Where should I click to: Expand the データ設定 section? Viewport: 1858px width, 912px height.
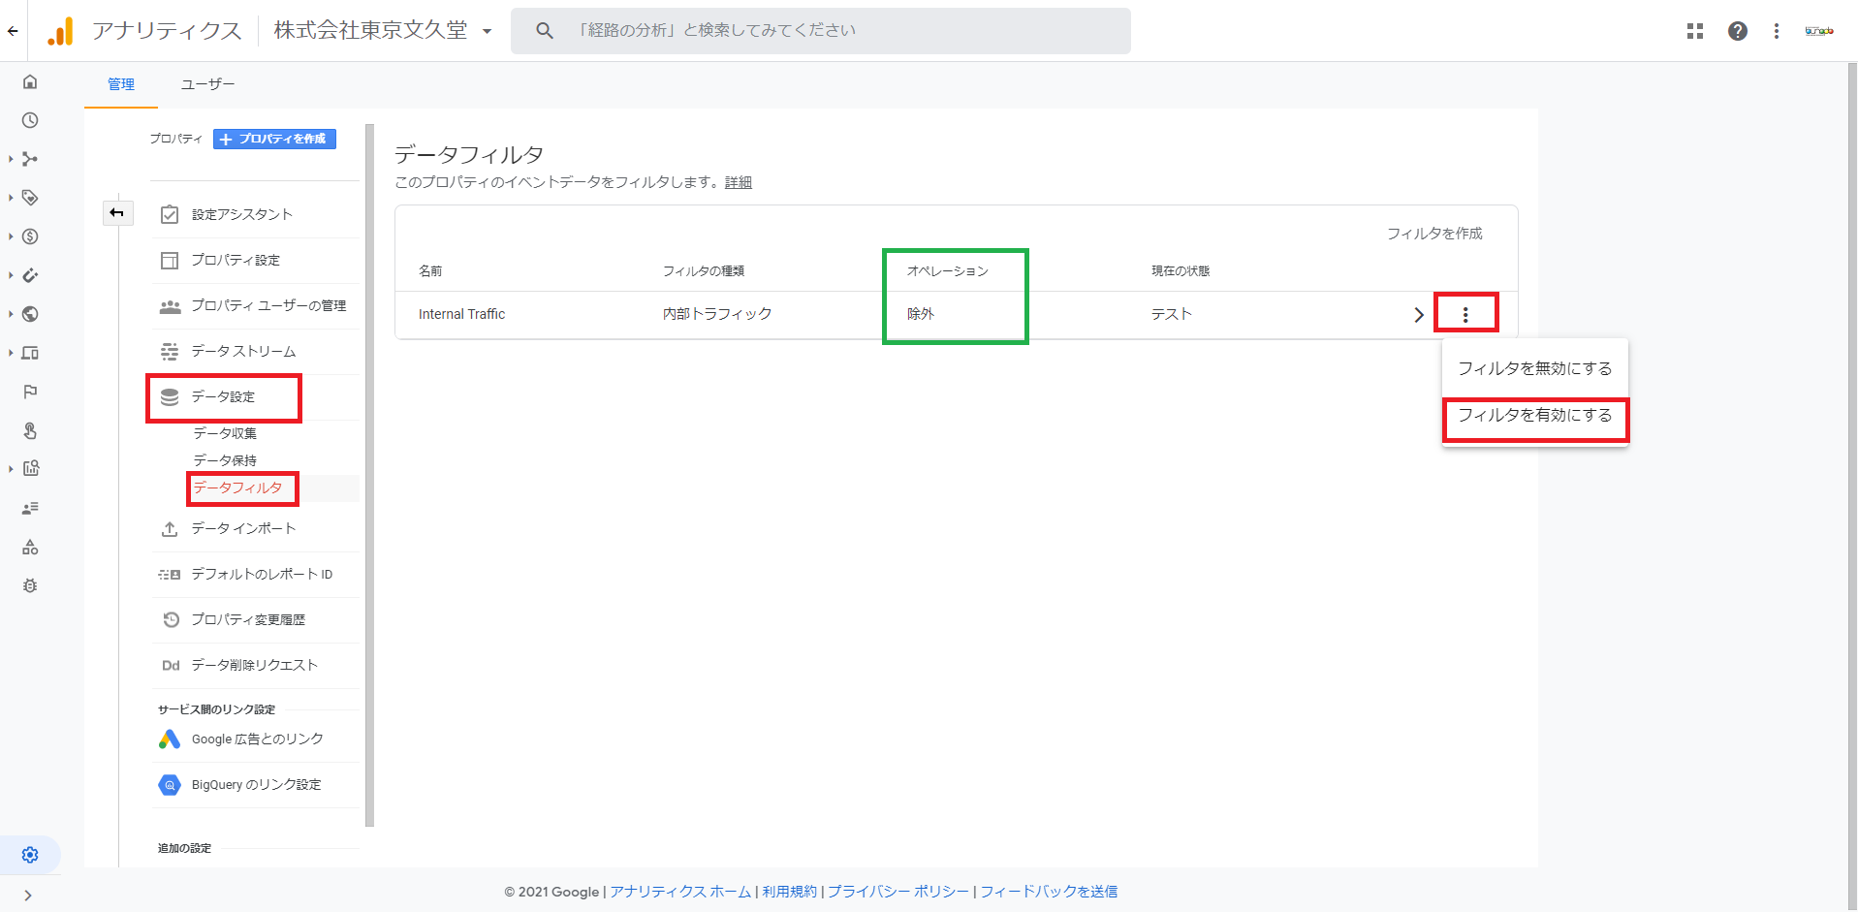(x=223, y=397)
